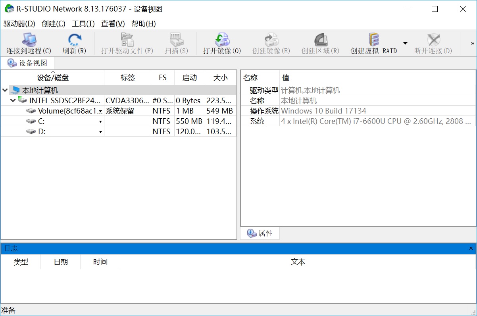Open the 驱动器(D) menu
Screen dimensions: 477x316
click(19, 24)
